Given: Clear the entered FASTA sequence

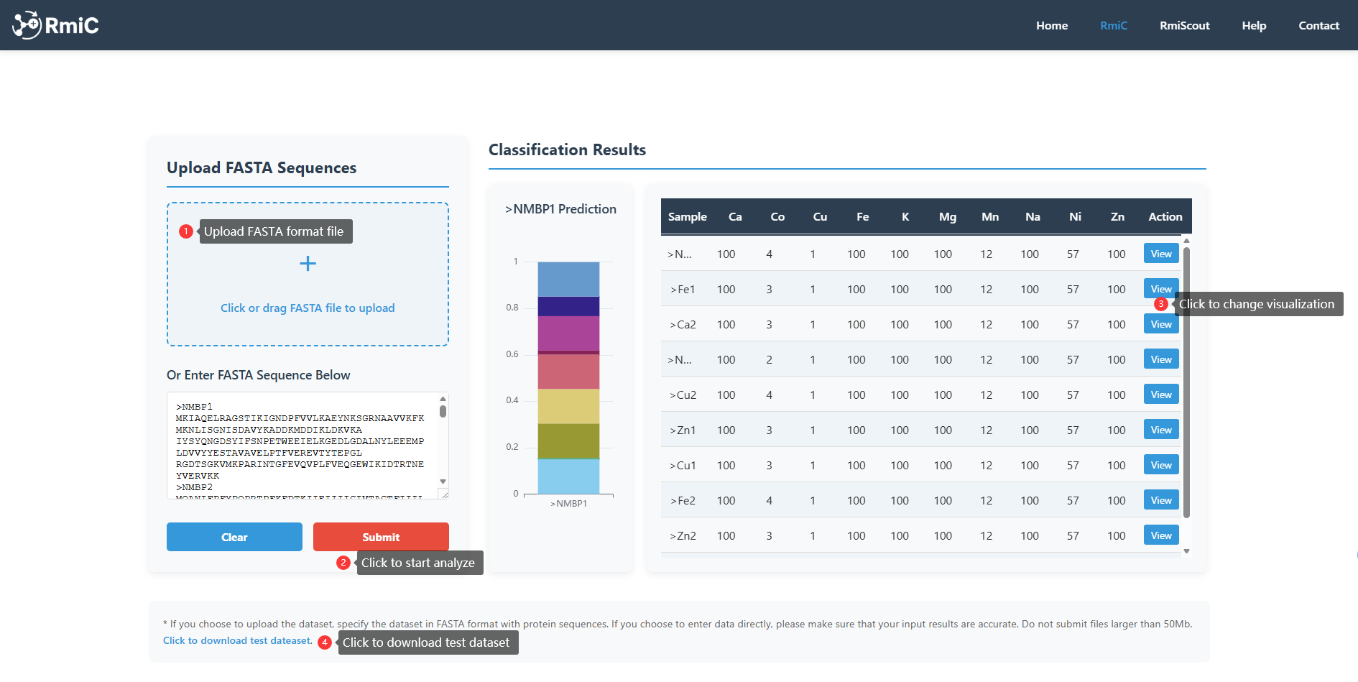Looking at the screenshot, I should pos(234,537).
